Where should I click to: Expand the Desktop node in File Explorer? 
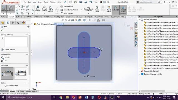click(140, 74)
